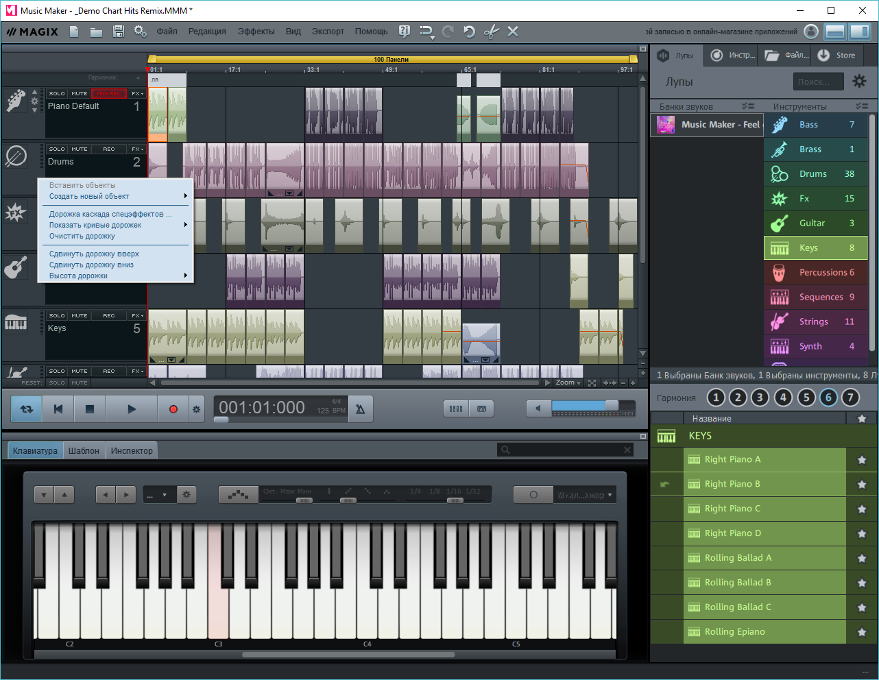Favorite Right Piano A with star icon
879x680 pixels.
click(862, 460)
